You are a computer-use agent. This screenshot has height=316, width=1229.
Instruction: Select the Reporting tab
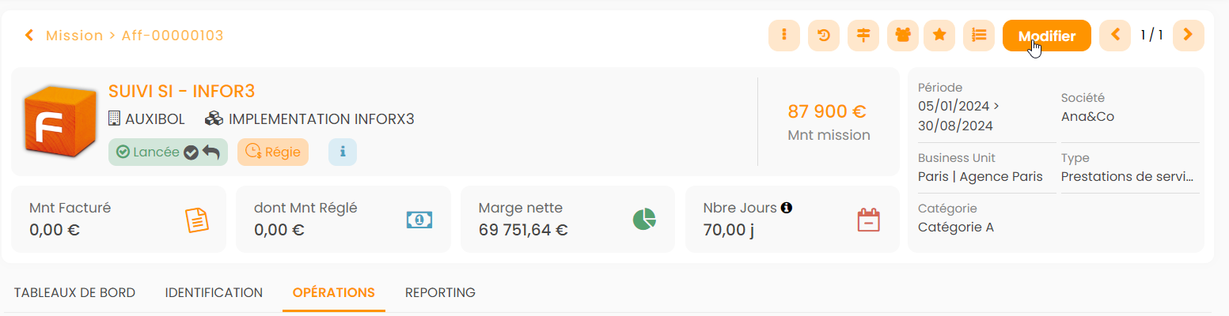click(440, 292)
